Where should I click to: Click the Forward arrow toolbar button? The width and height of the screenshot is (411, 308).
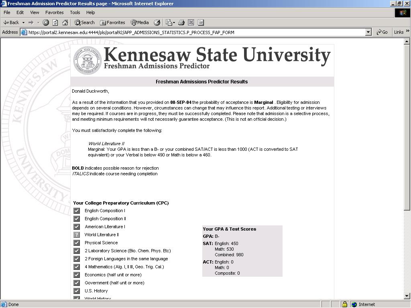[31, 22]
